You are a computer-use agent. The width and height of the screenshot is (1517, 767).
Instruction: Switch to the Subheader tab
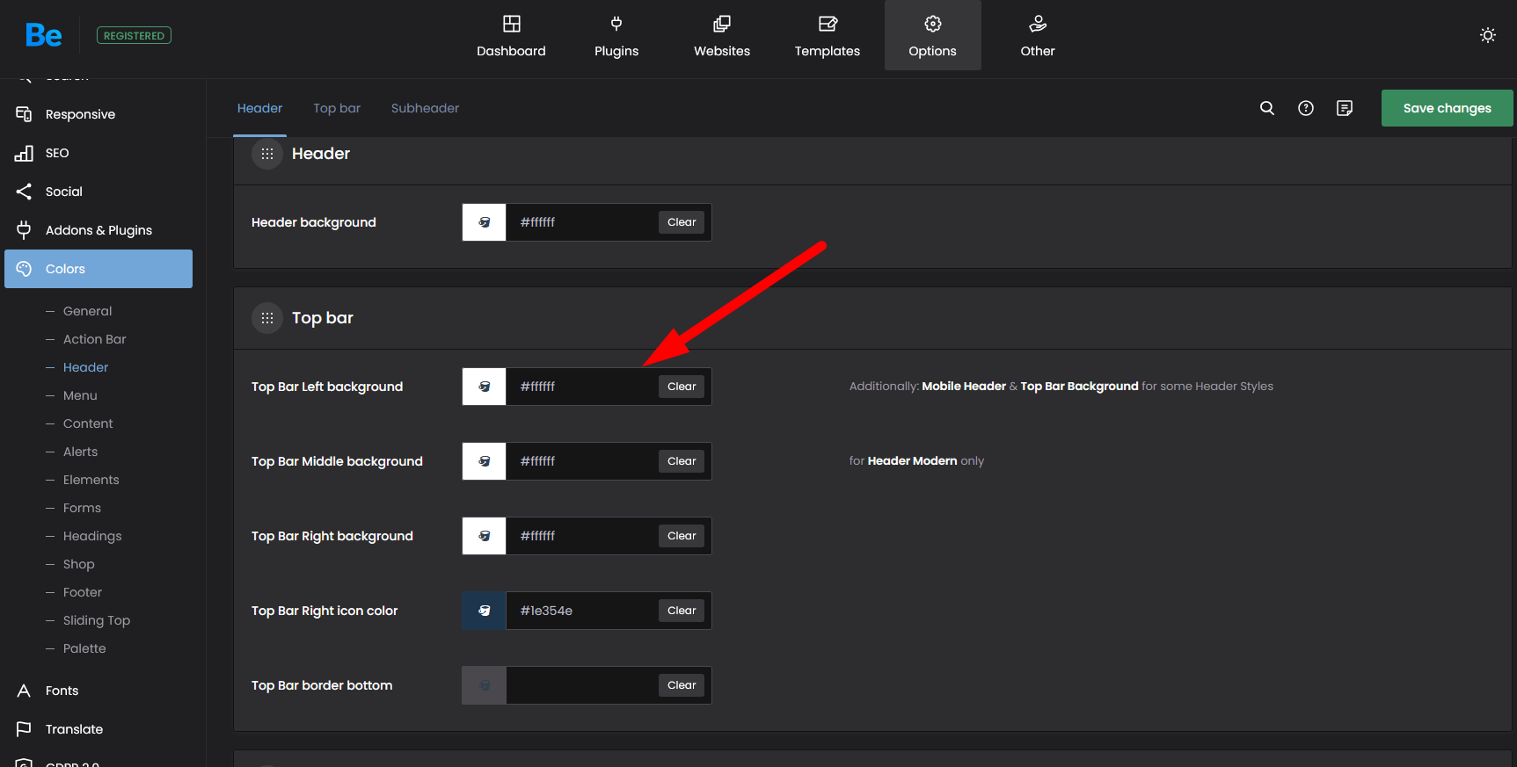tap(425, 108)
